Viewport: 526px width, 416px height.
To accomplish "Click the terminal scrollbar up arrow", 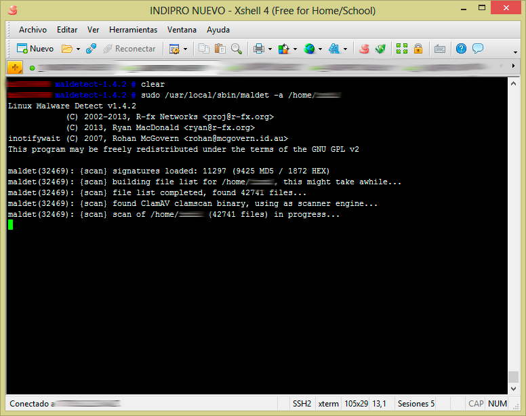I will click(x=513, y=83).
